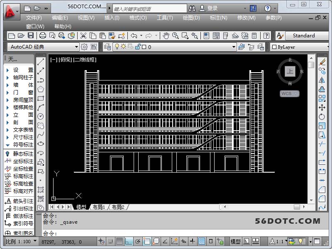Click the Circle draw tool

41,117
